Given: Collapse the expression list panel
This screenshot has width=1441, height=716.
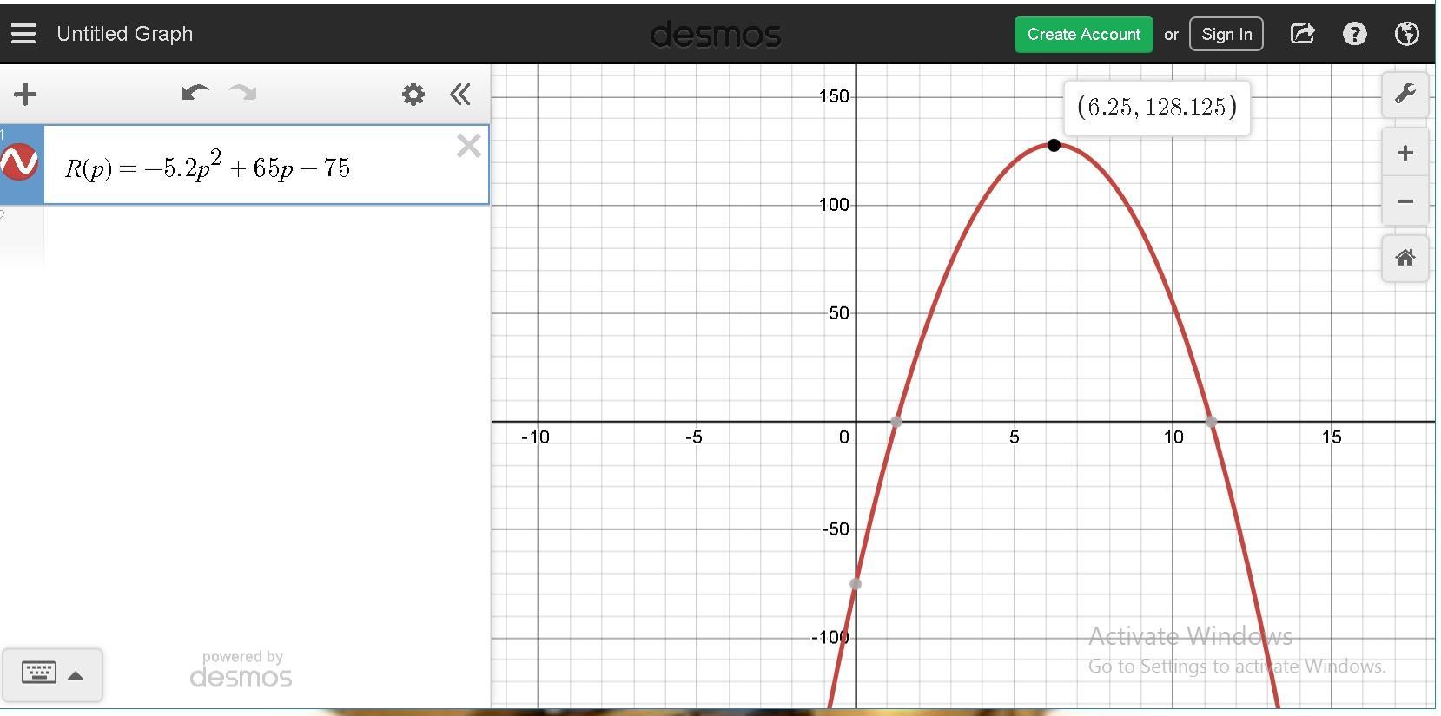Looking at the screenshot, I should pos(460,94).
